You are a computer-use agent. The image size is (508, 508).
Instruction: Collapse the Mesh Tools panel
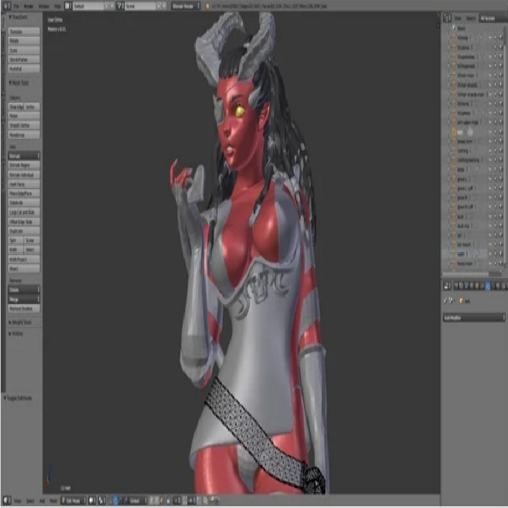(11, 83)
